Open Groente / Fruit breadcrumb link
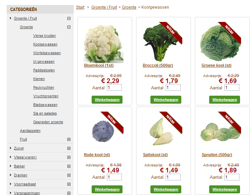Viewport: 252px width, 195px height. click(x=104, y=7)
